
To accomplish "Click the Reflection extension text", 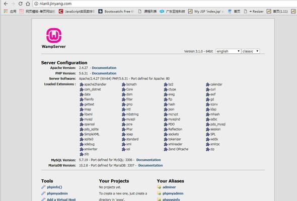I will [175, 129].
